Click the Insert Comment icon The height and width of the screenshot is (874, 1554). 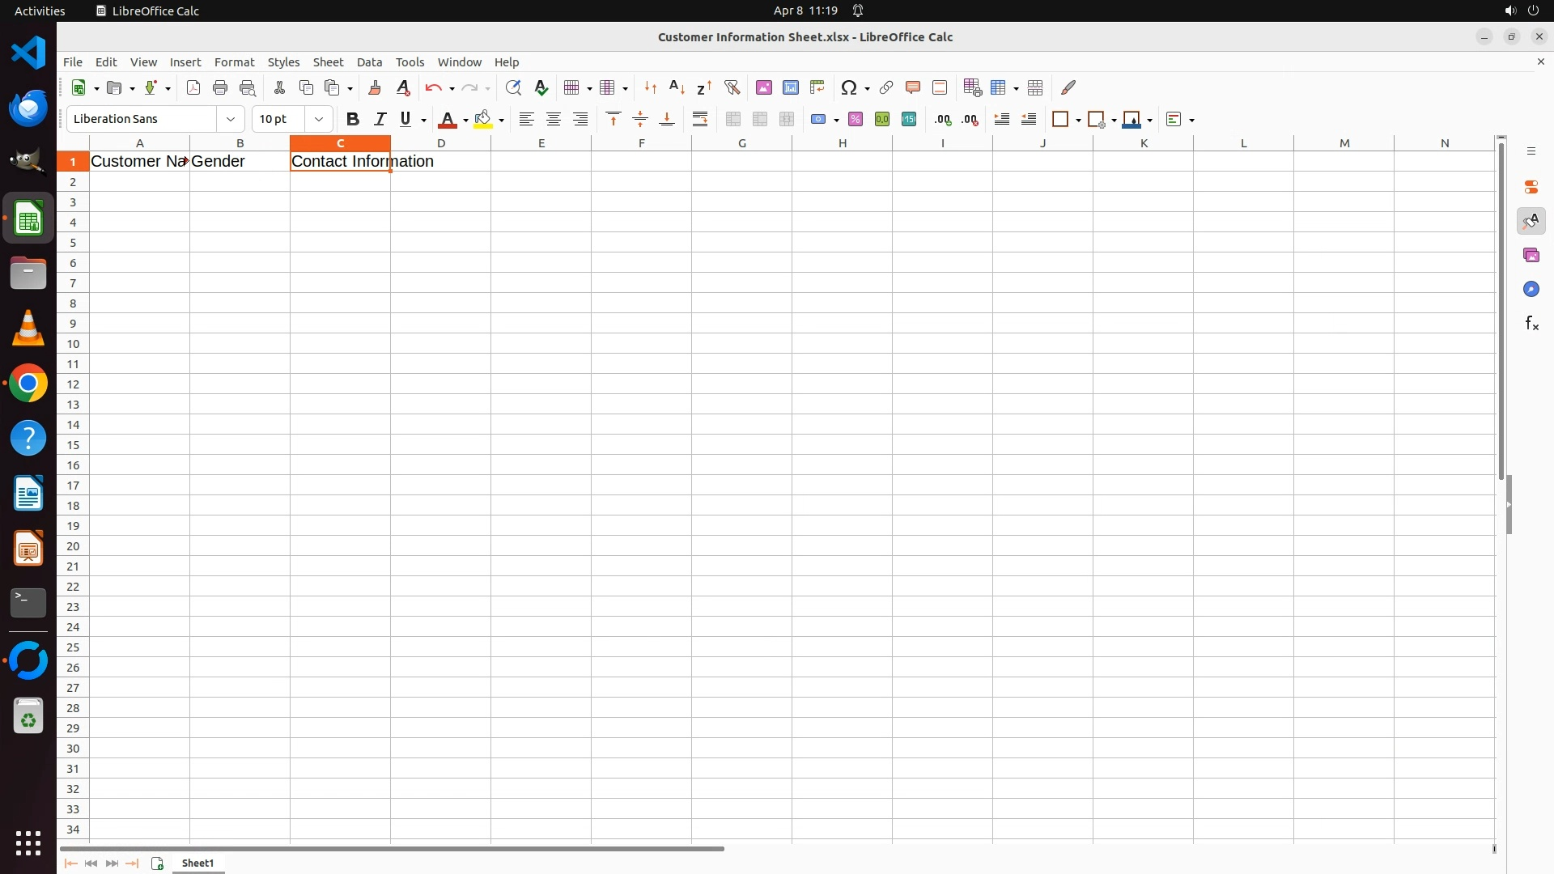point(913,87)
